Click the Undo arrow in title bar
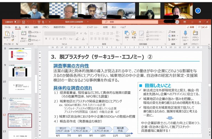This screenshot has height=139, width=212. tap(28, 22)
